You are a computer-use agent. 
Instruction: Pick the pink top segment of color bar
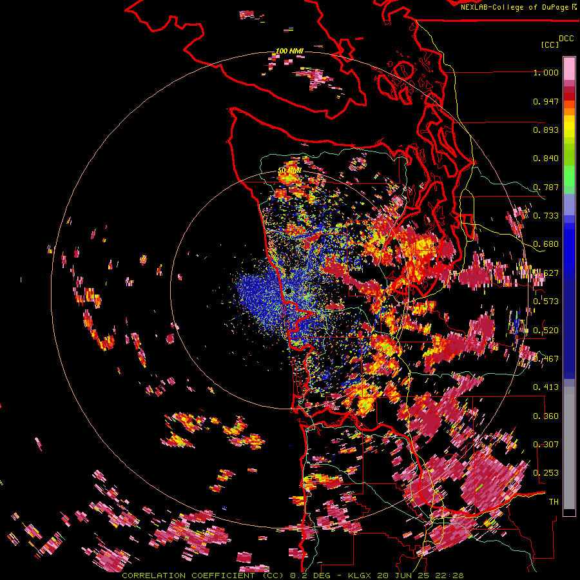569,68
